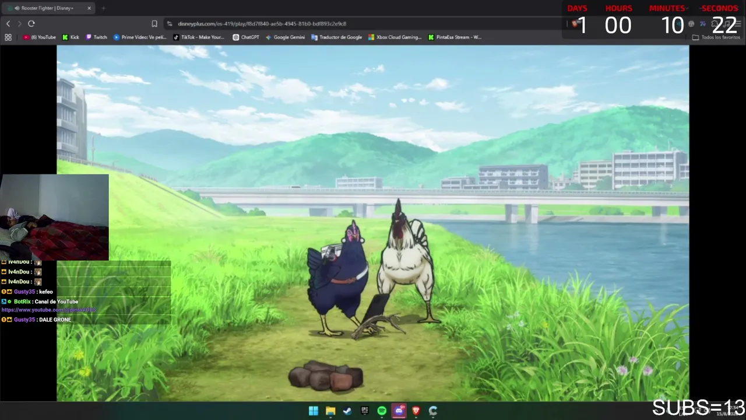Viewport: 746px width, 420px height.
Task: Open the Traductor de Google bookmark
Action: [x=337, y=37]
